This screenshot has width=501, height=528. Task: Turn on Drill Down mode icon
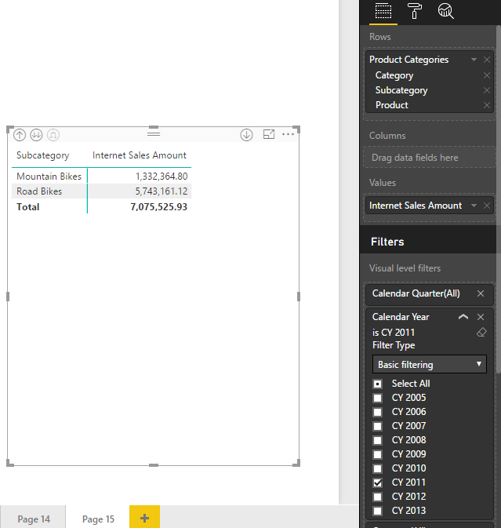pyautogui.click(x=246, y=135)
